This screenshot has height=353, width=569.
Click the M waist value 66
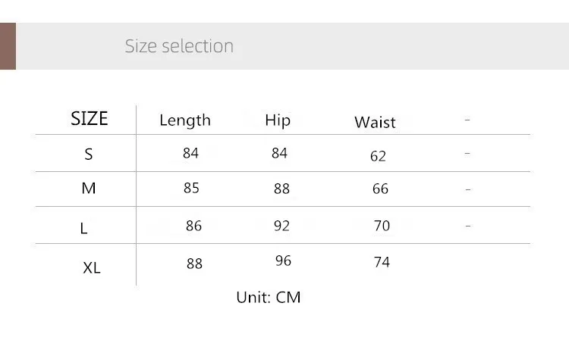pyautogui.click(x=380, y=189)
